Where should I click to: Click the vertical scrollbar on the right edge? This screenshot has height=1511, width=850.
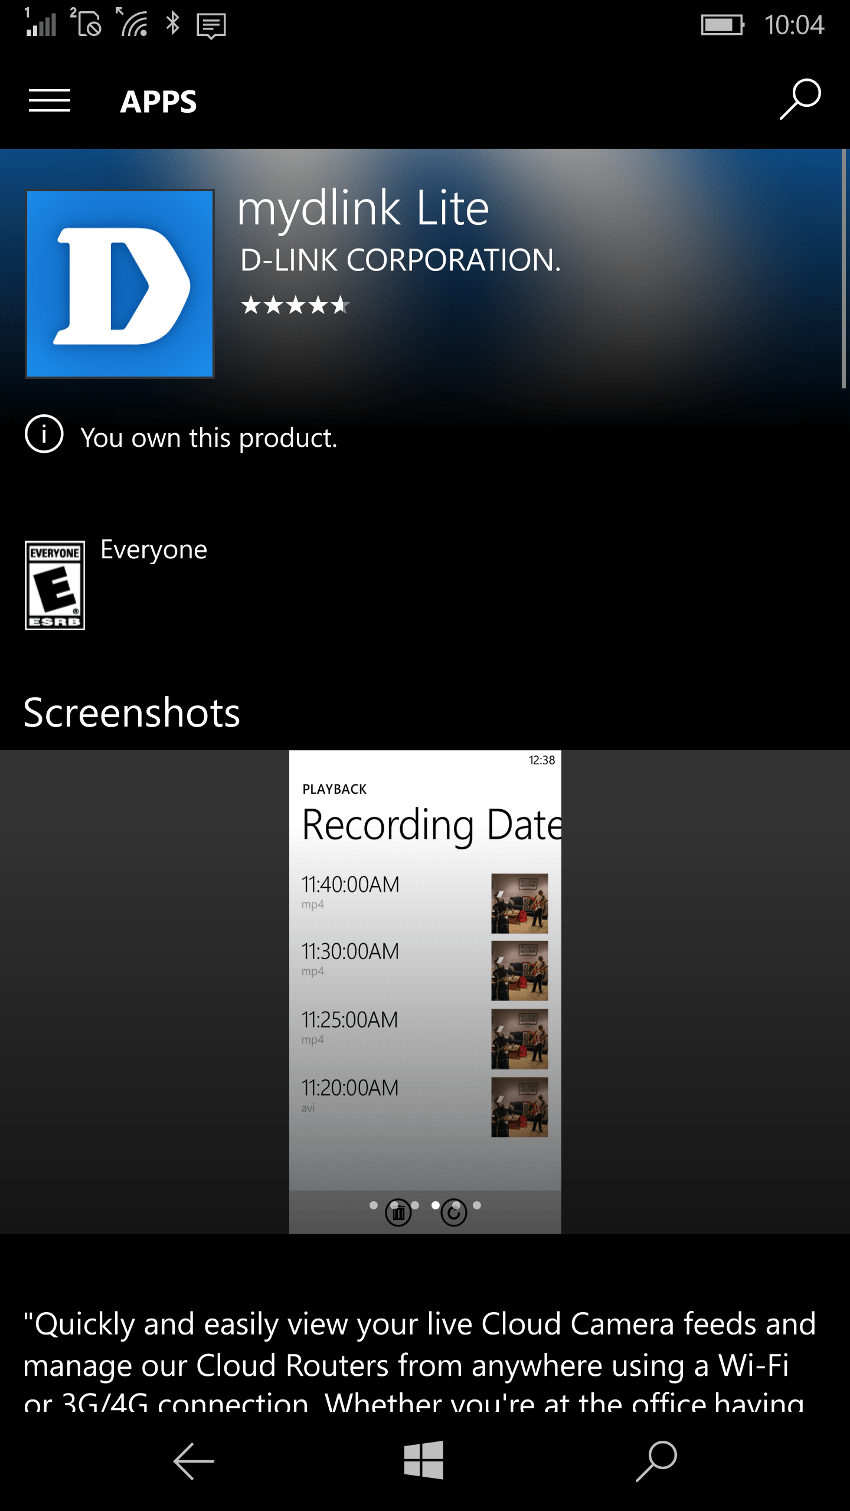(x=844, y=269)
